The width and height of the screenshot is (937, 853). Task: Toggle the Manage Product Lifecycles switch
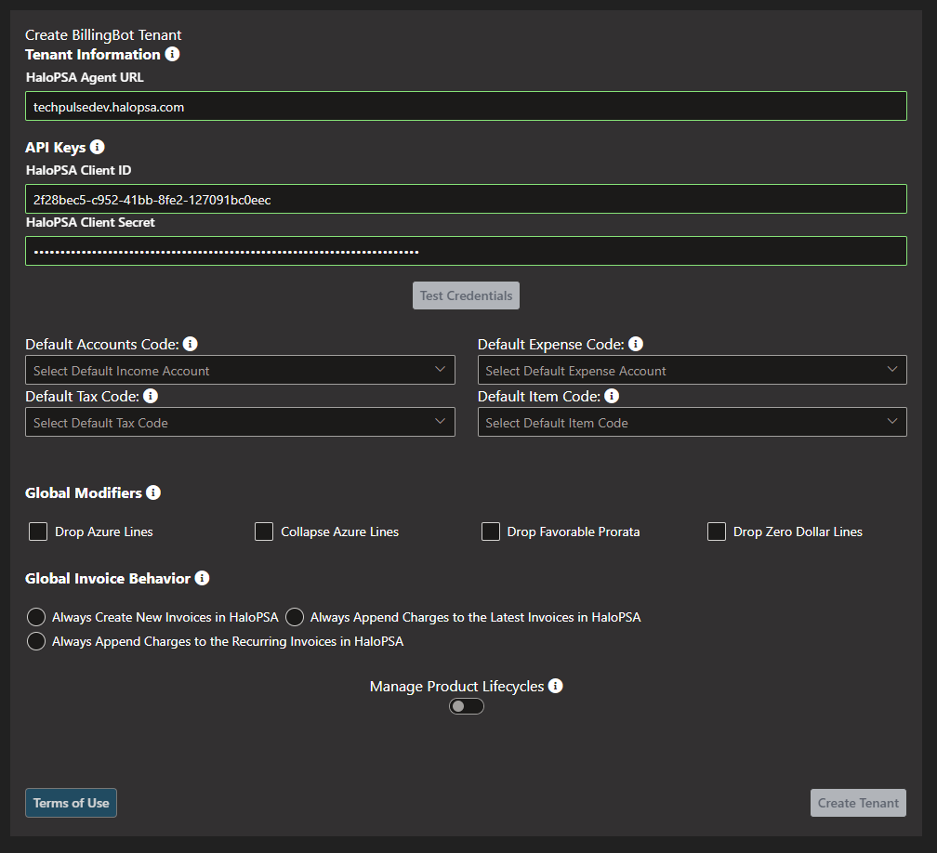coord(466,706)
